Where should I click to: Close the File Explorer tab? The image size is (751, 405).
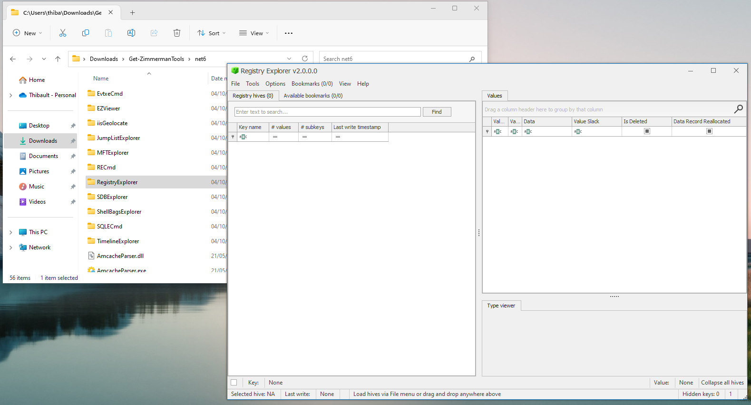click(x=111, y=12)
